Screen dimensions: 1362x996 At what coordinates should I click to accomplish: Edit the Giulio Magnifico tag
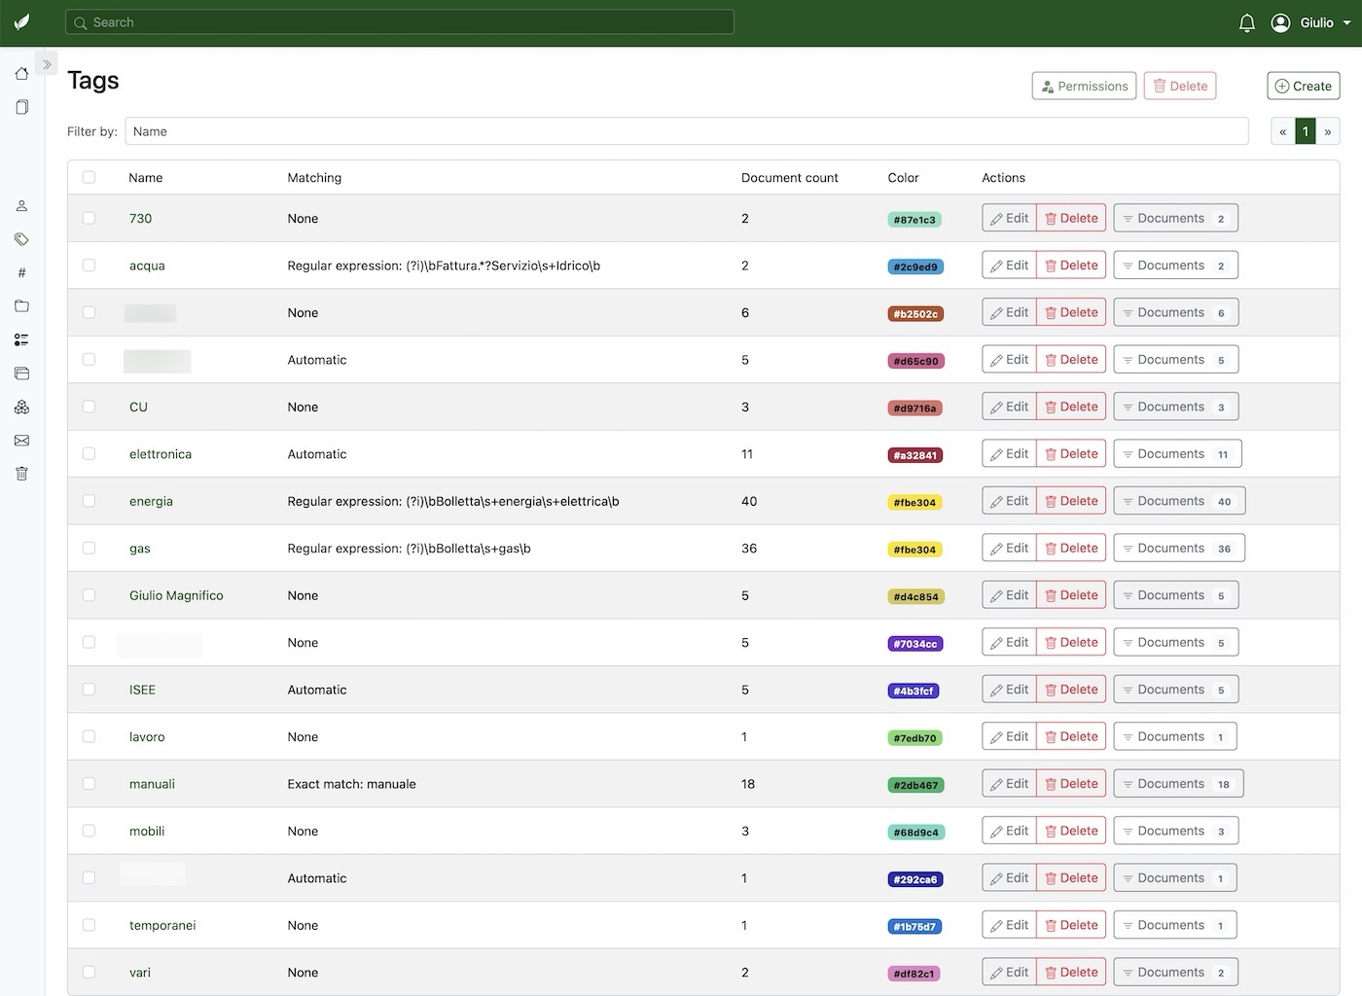1009,595
